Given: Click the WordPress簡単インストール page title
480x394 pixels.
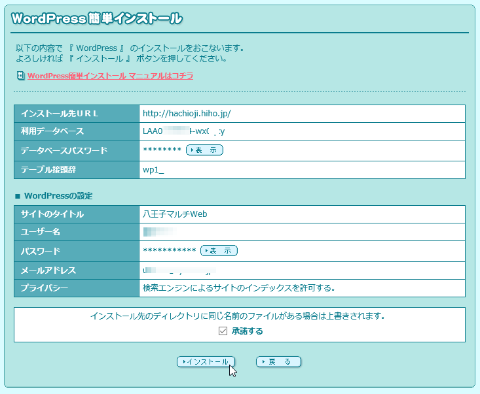Looking at the screenshot, I should coord(97,18).
